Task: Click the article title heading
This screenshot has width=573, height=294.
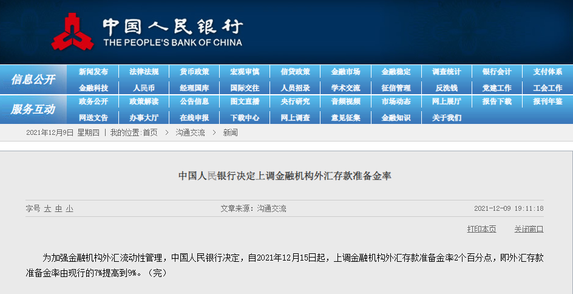Action: pyautogui.click(x=285, y=176)
